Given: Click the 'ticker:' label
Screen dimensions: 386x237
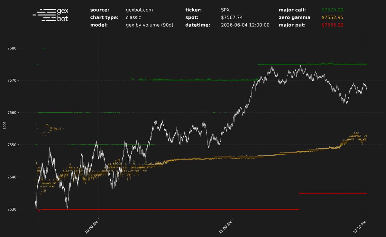Looking at the screenshot, I should pyautogui.click(x=194, y=10).
